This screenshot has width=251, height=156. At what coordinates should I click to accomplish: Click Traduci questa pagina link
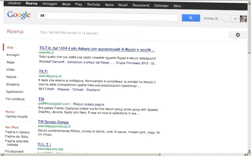point(88,104)
